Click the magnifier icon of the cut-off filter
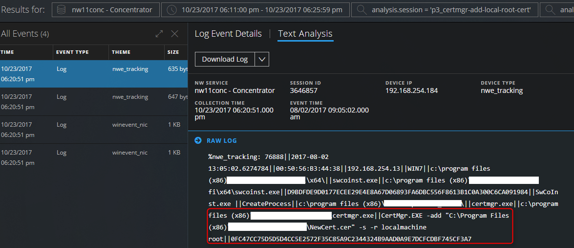 tap(550, 10)
